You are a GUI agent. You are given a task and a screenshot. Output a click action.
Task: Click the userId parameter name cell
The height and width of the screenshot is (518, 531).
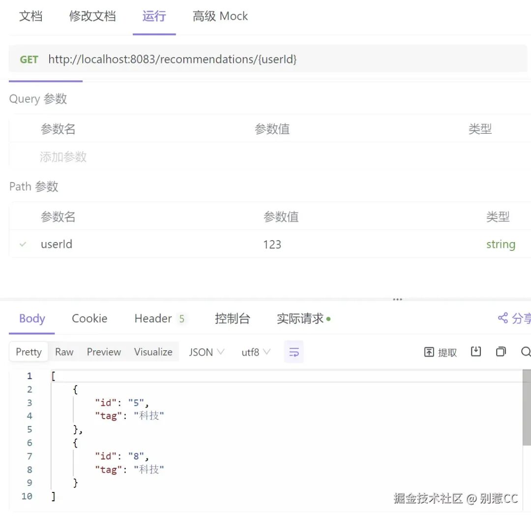point(57,244)
